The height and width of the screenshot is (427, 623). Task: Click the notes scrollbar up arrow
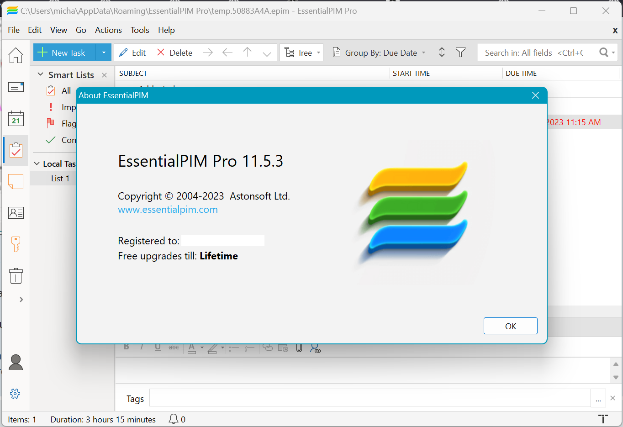(616, 364)
